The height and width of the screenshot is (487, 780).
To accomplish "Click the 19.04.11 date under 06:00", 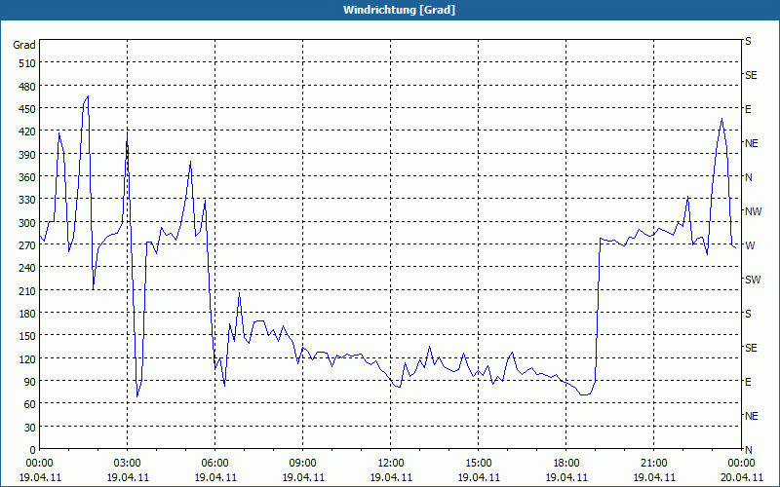I will click(x=214, y=477).
